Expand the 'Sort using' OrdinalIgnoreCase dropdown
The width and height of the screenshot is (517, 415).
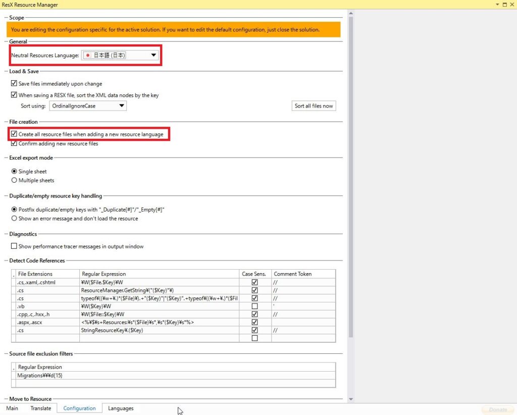pyautogui.click(x=122, y=106)
